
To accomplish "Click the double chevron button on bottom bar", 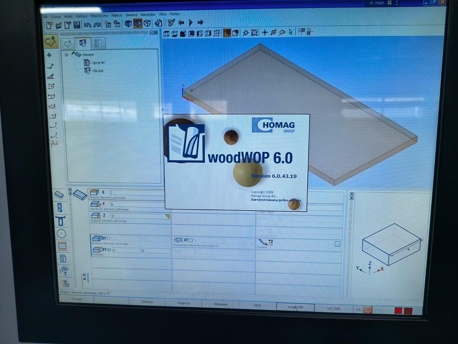I will coord(358,309).
